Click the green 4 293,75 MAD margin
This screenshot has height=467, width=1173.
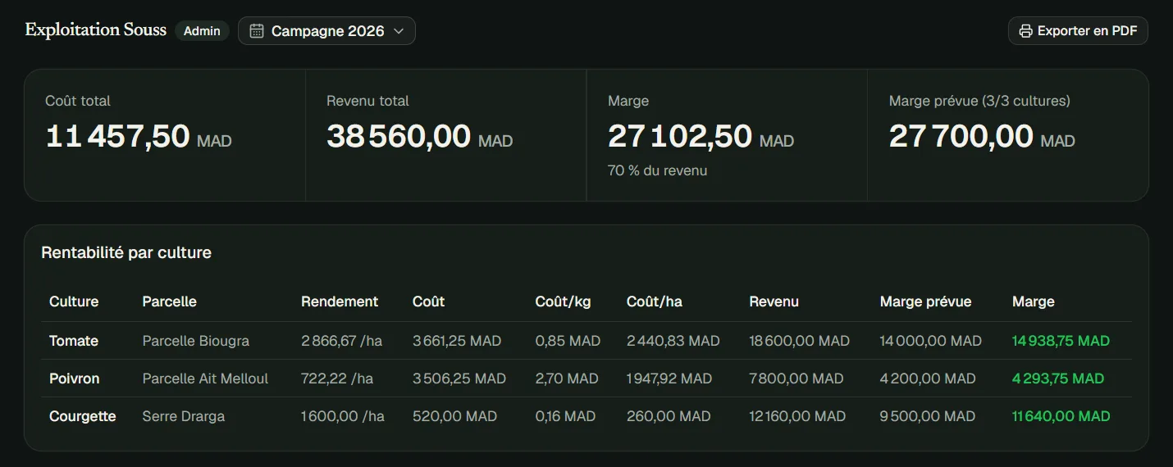pyautogui.click(x=1058, y=379)
